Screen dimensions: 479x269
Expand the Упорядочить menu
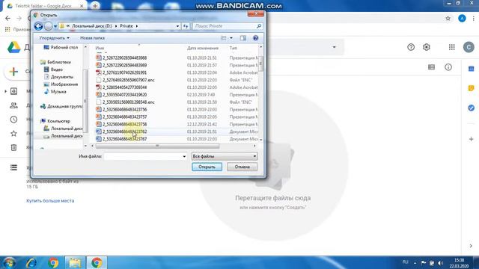pyautogui.click(x=54, y=38)
